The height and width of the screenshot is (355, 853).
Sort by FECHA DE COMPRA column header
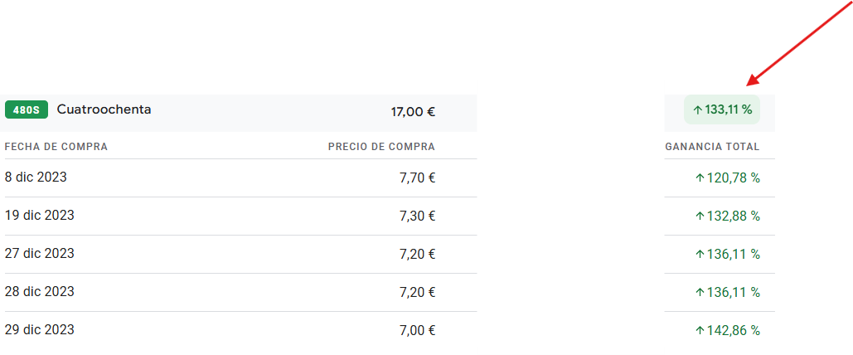56,147
